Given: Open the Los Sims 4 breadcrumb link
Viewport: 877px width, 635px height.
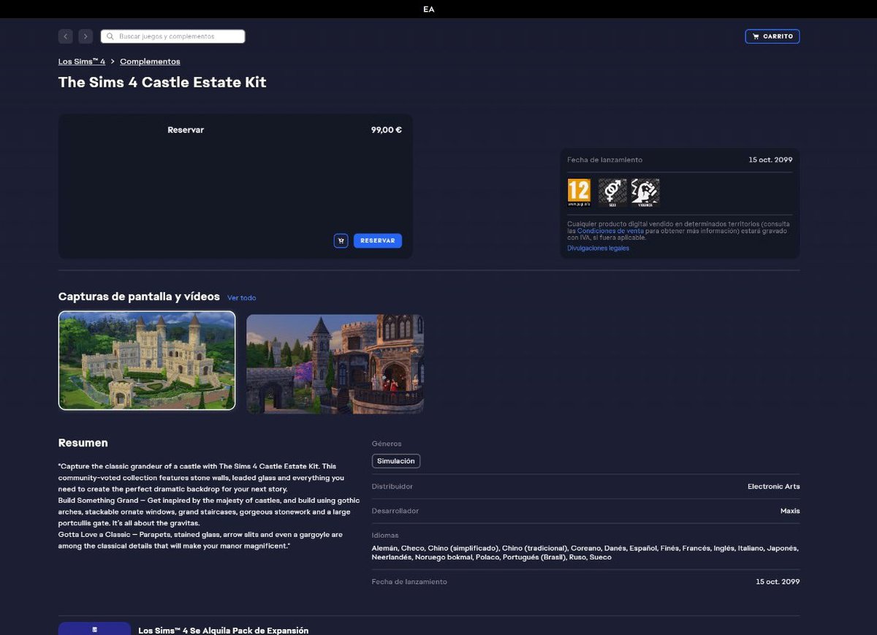Looking at the screenshot, I should [x=82, y=61].
